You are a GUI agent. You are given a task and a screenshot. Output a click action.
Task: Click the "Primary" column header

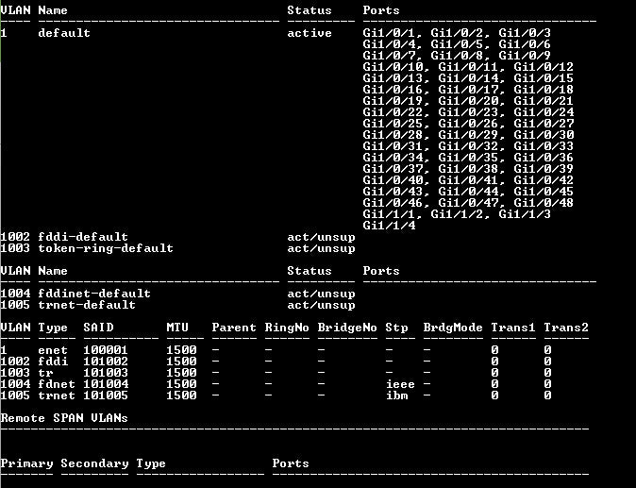click(x=26, y=463)
